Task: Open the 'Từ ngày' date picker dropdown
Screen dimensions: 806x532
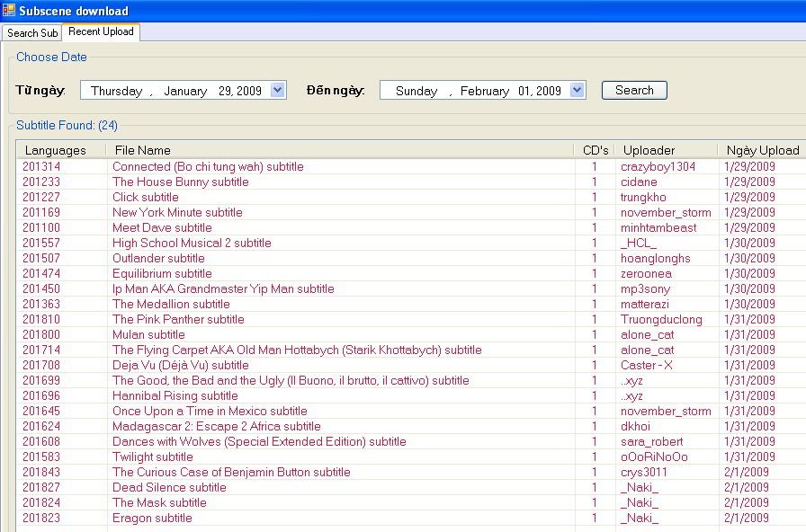Action: tap(278, 91)
